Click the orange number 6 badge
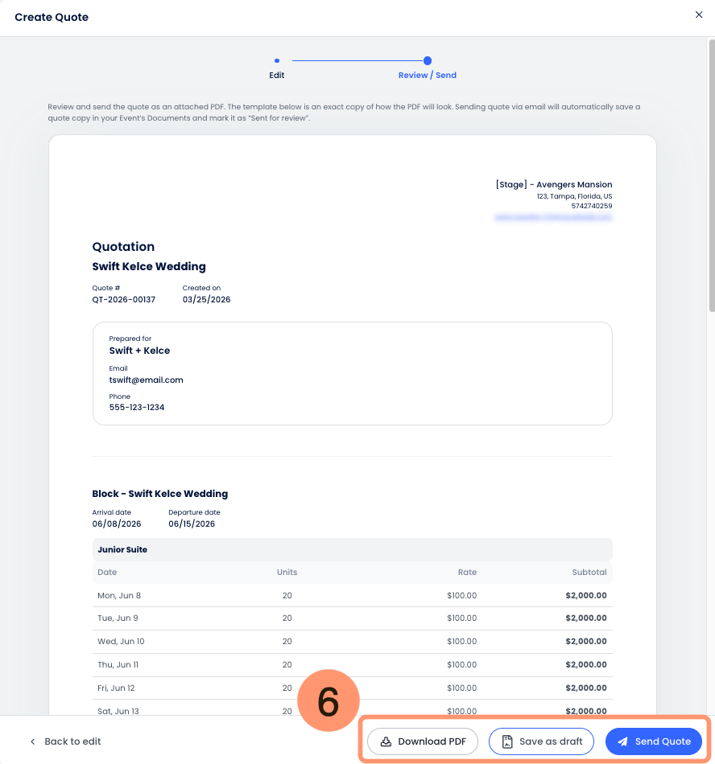Screen dimensions: 715x764 (x=328, y=701)
